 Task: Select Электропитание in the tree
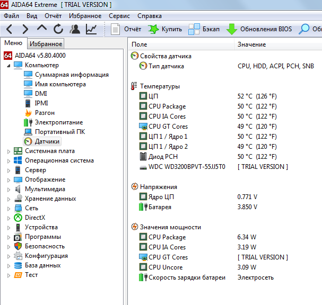tap(59, 122)
